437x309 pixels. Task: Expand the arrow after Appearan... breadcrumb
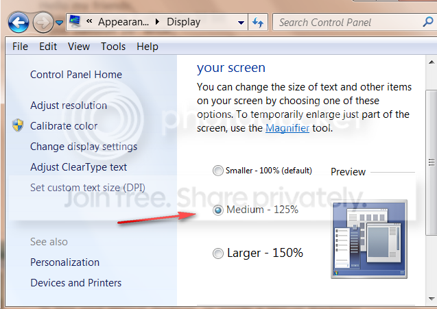click(158, 22)
